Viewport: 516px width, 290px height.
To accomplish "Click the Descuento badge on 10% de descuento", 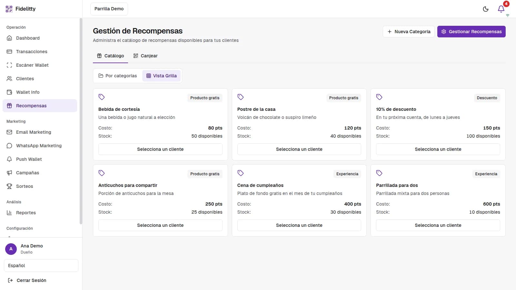I will click(x=487, y=98).
